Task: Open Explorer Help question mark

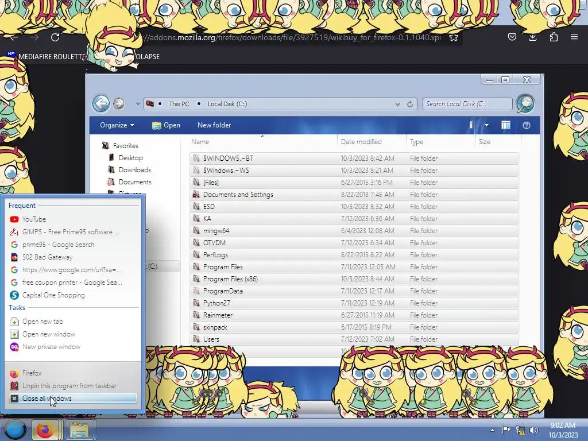Action: click(527, 125)
